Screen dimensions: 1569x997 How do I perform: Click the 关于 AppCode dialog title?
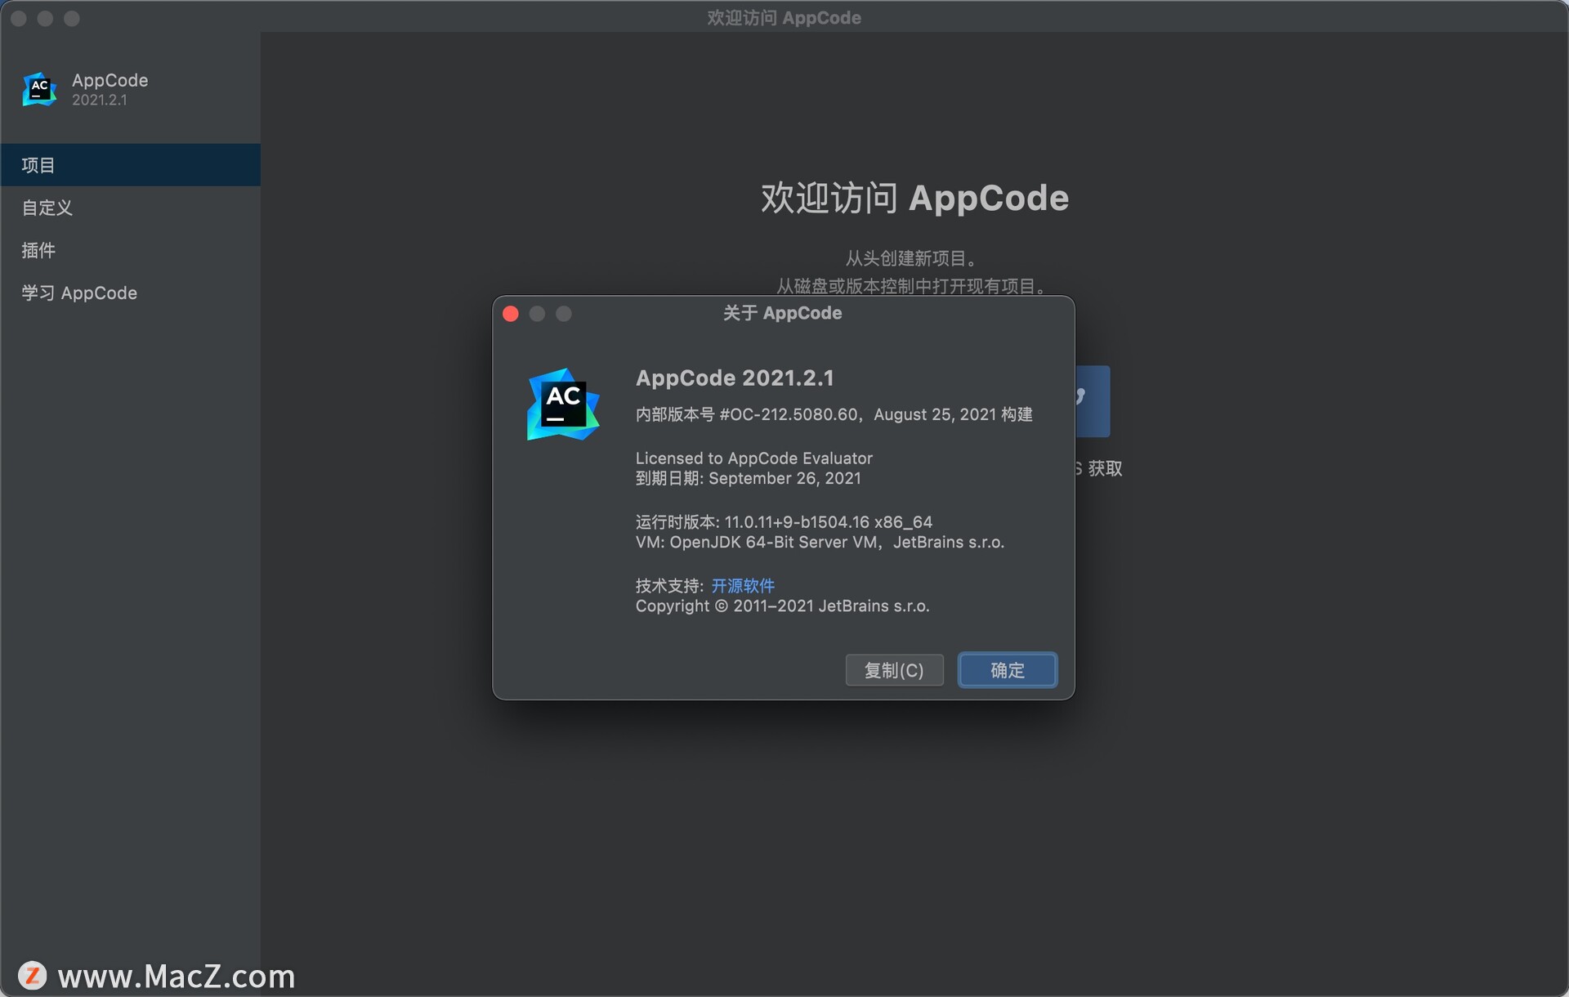[x=783, y=313]
